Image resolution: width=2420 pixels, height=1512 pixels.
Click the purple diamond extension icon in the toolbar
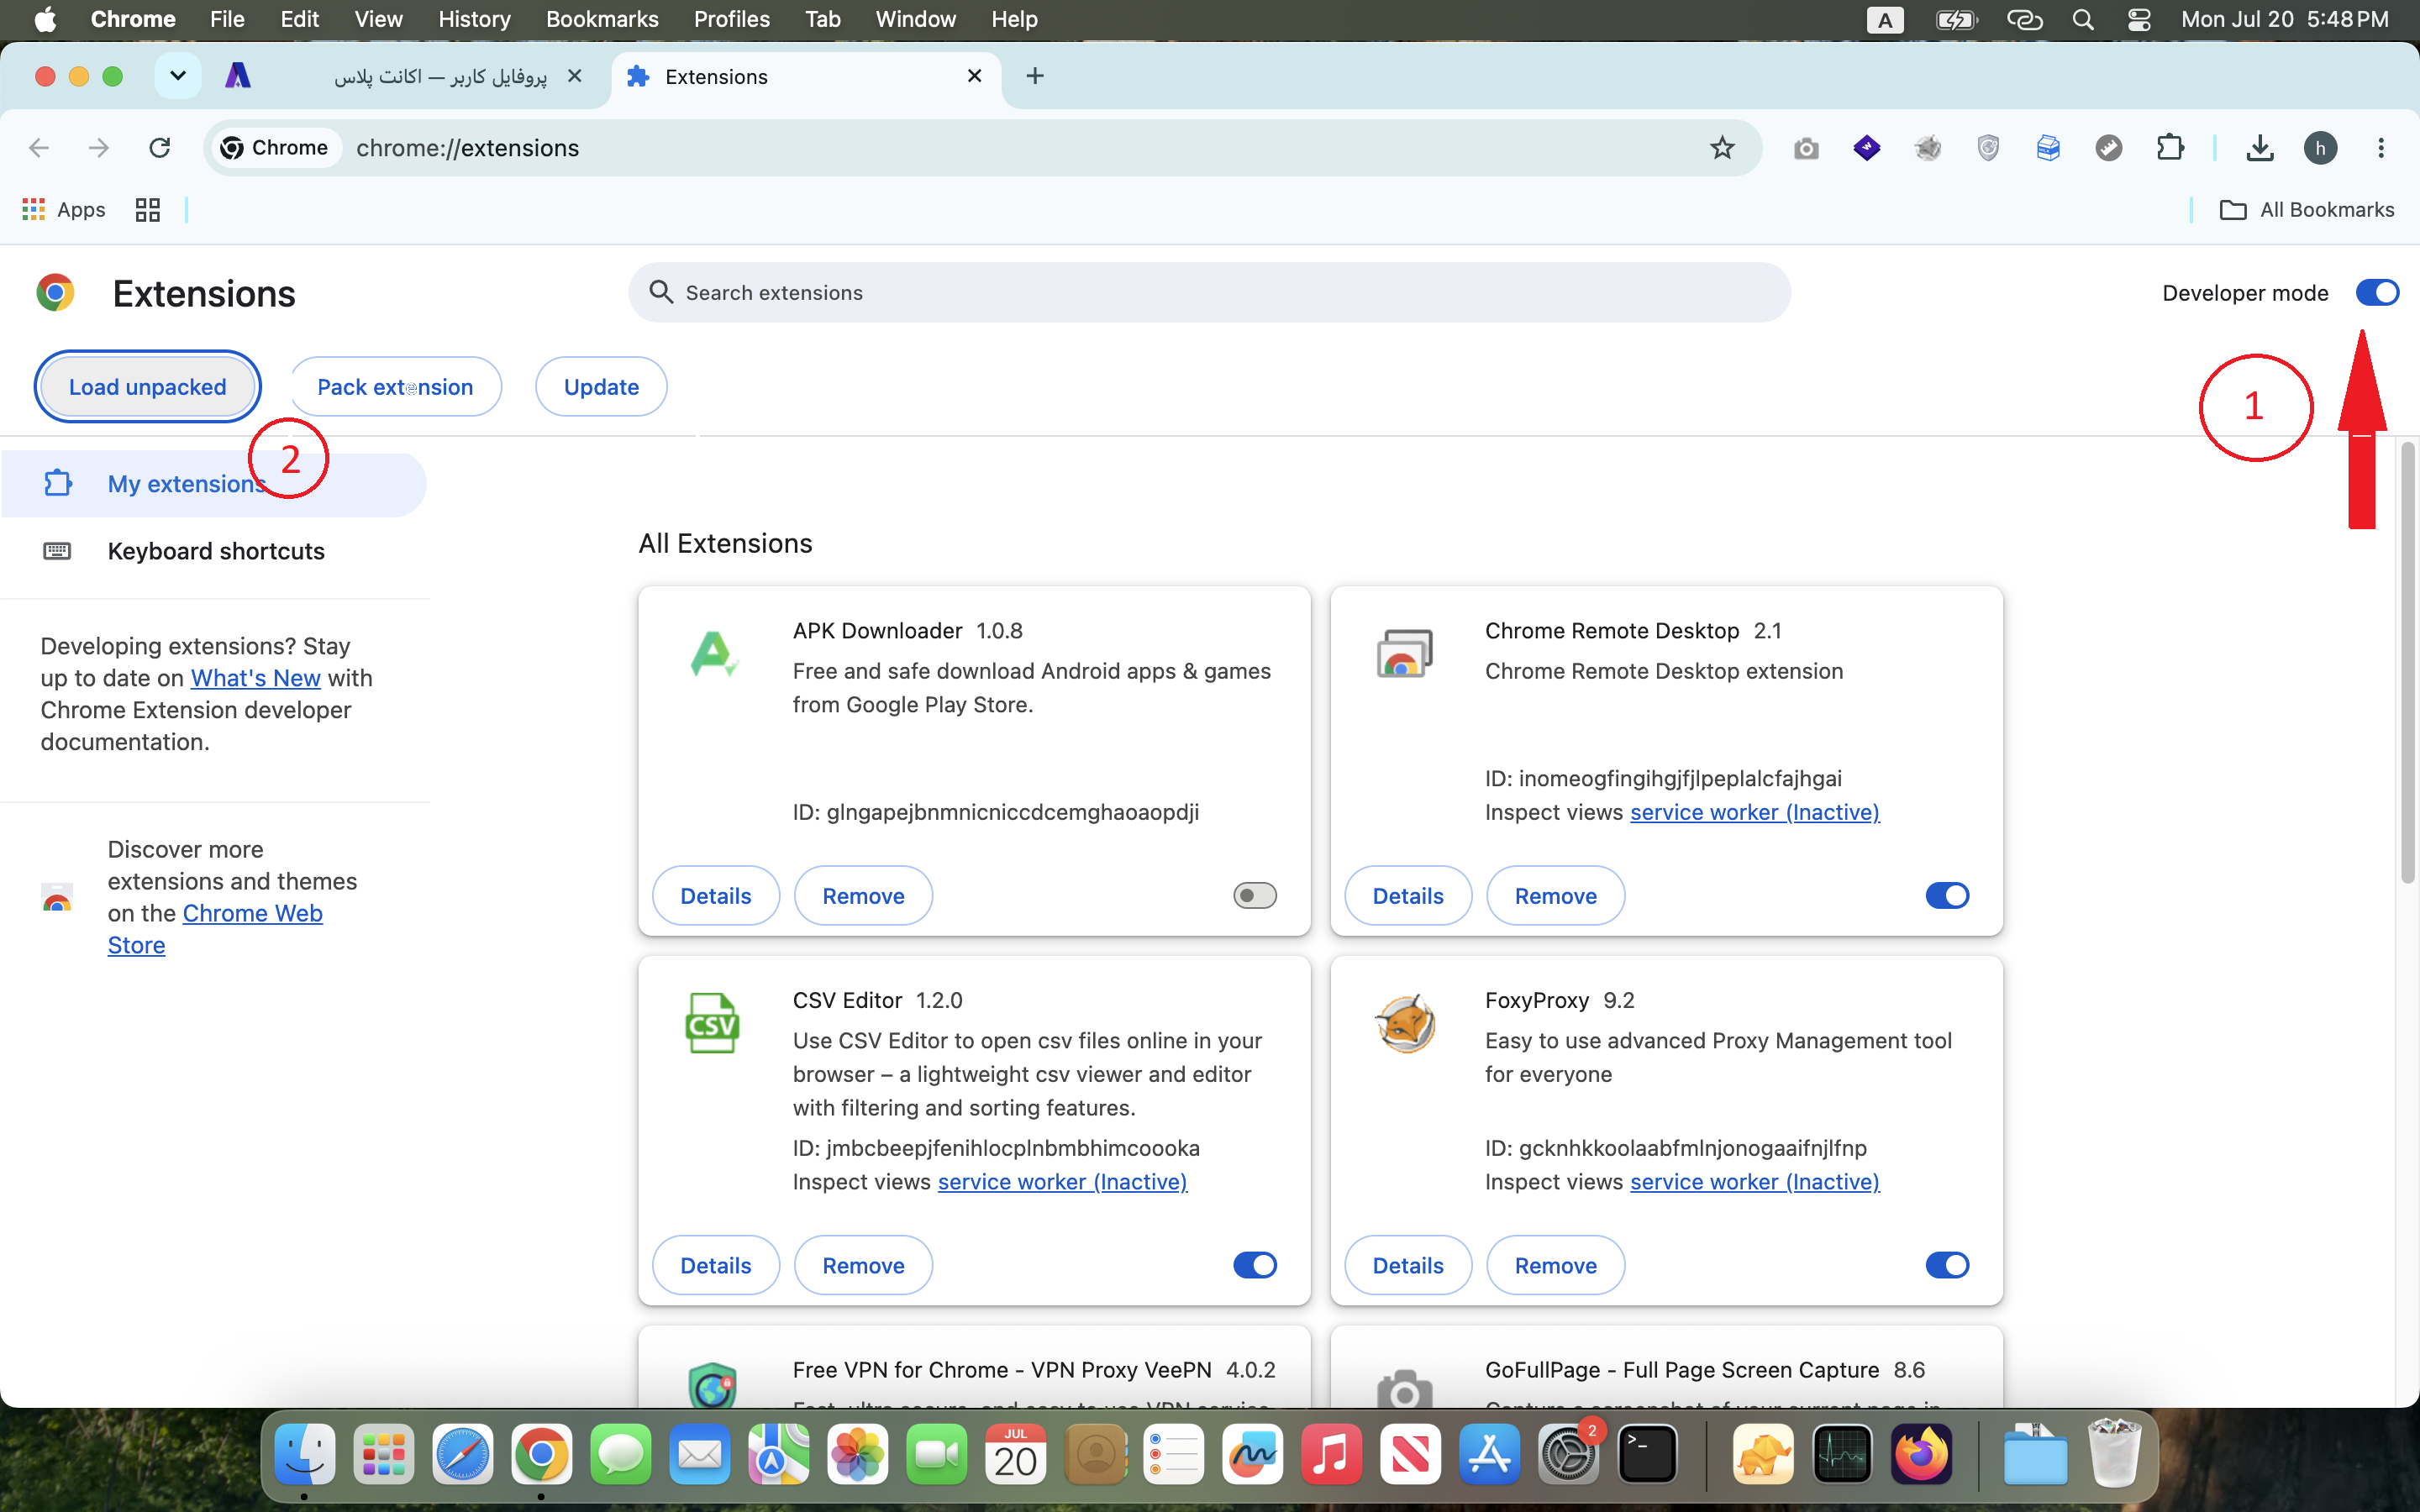click(1866, 149)
